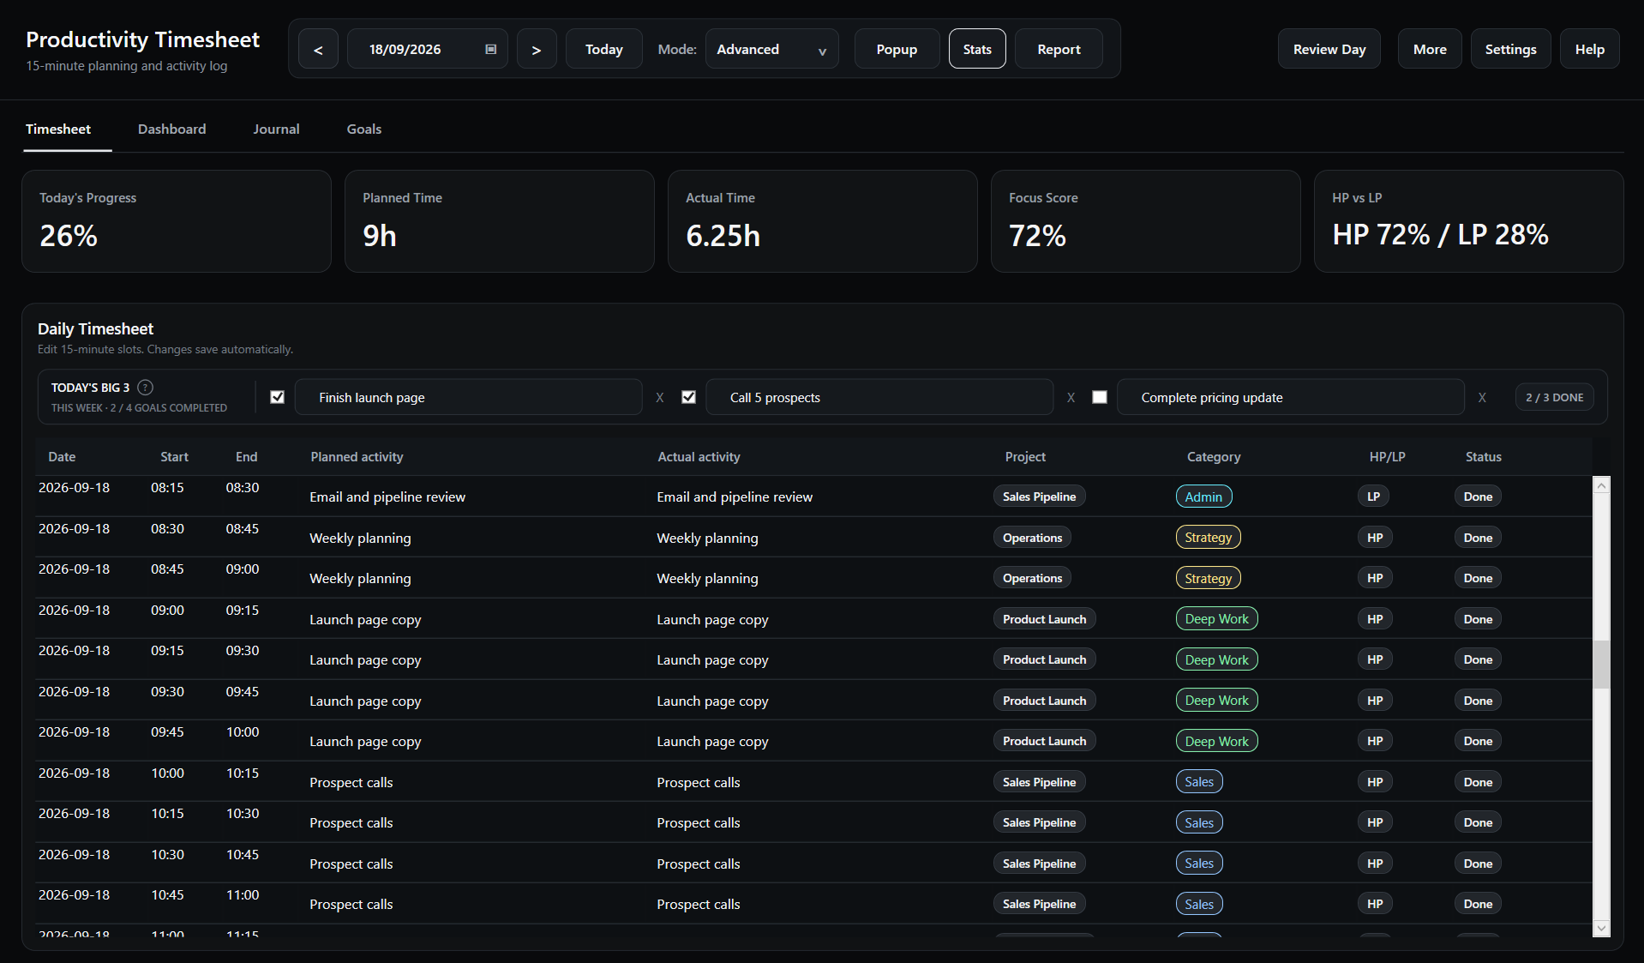Open Deep Work category on 09:00 row

pyautogui.click(x=1216, y=619)
